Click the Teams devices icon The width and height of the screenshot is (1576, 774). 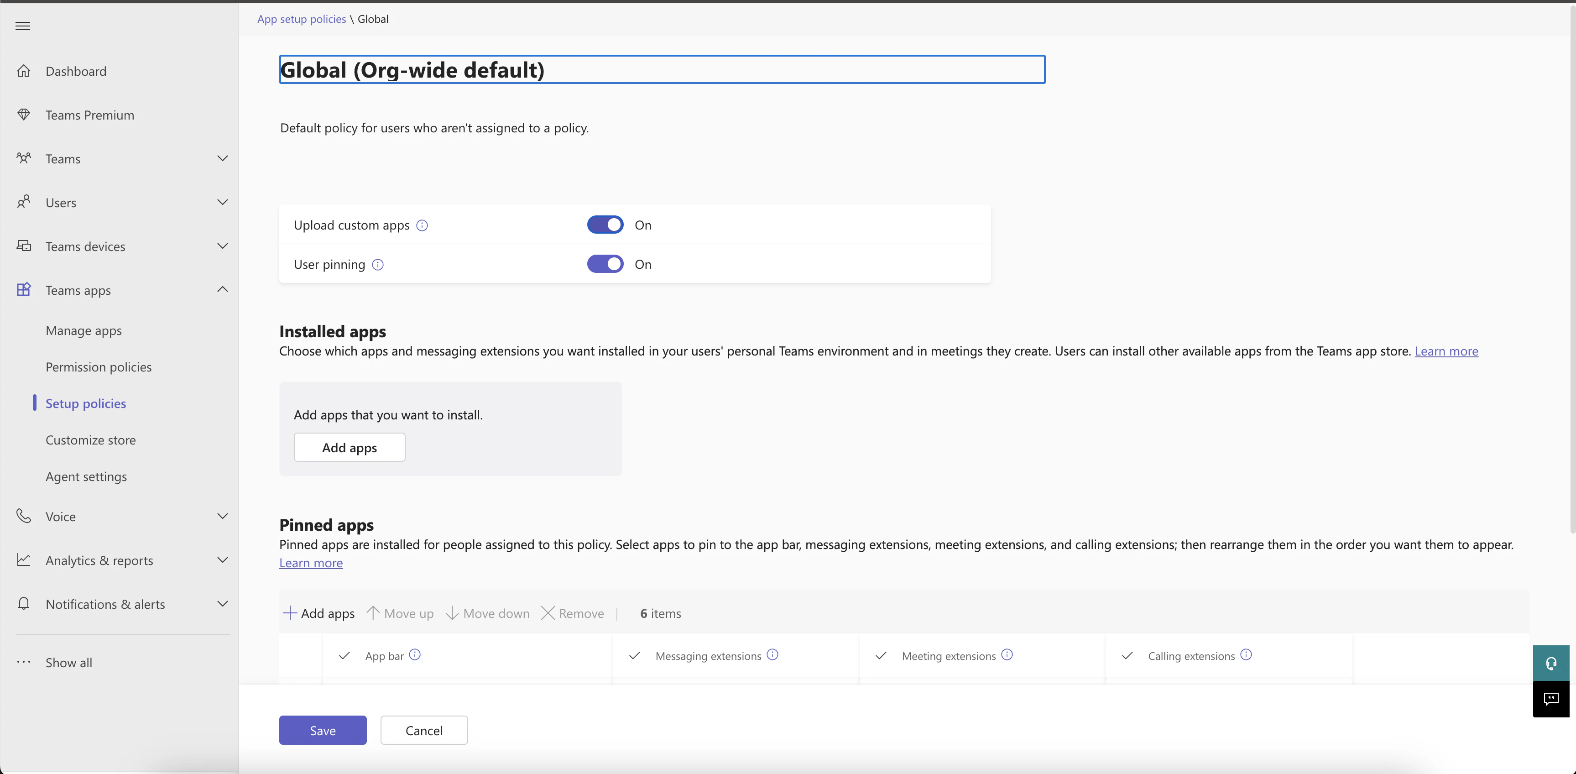point(23,246)
